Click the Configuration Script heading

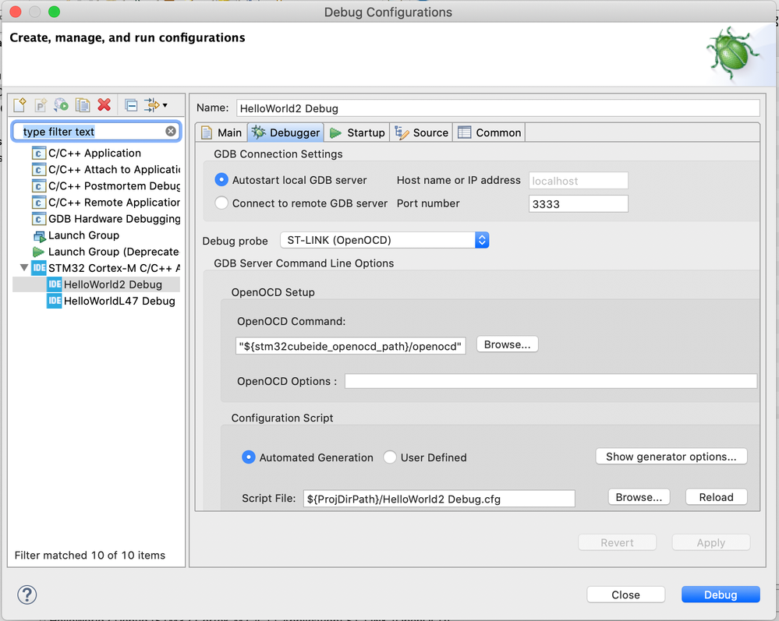coord(282,418)
